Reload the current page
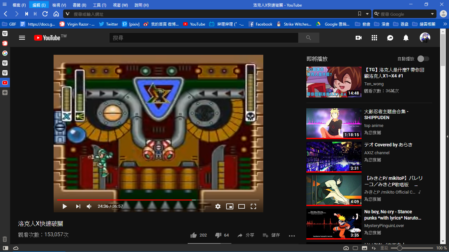Image resolution: width=449 pixels, height=252 pixels. (45, 14)
